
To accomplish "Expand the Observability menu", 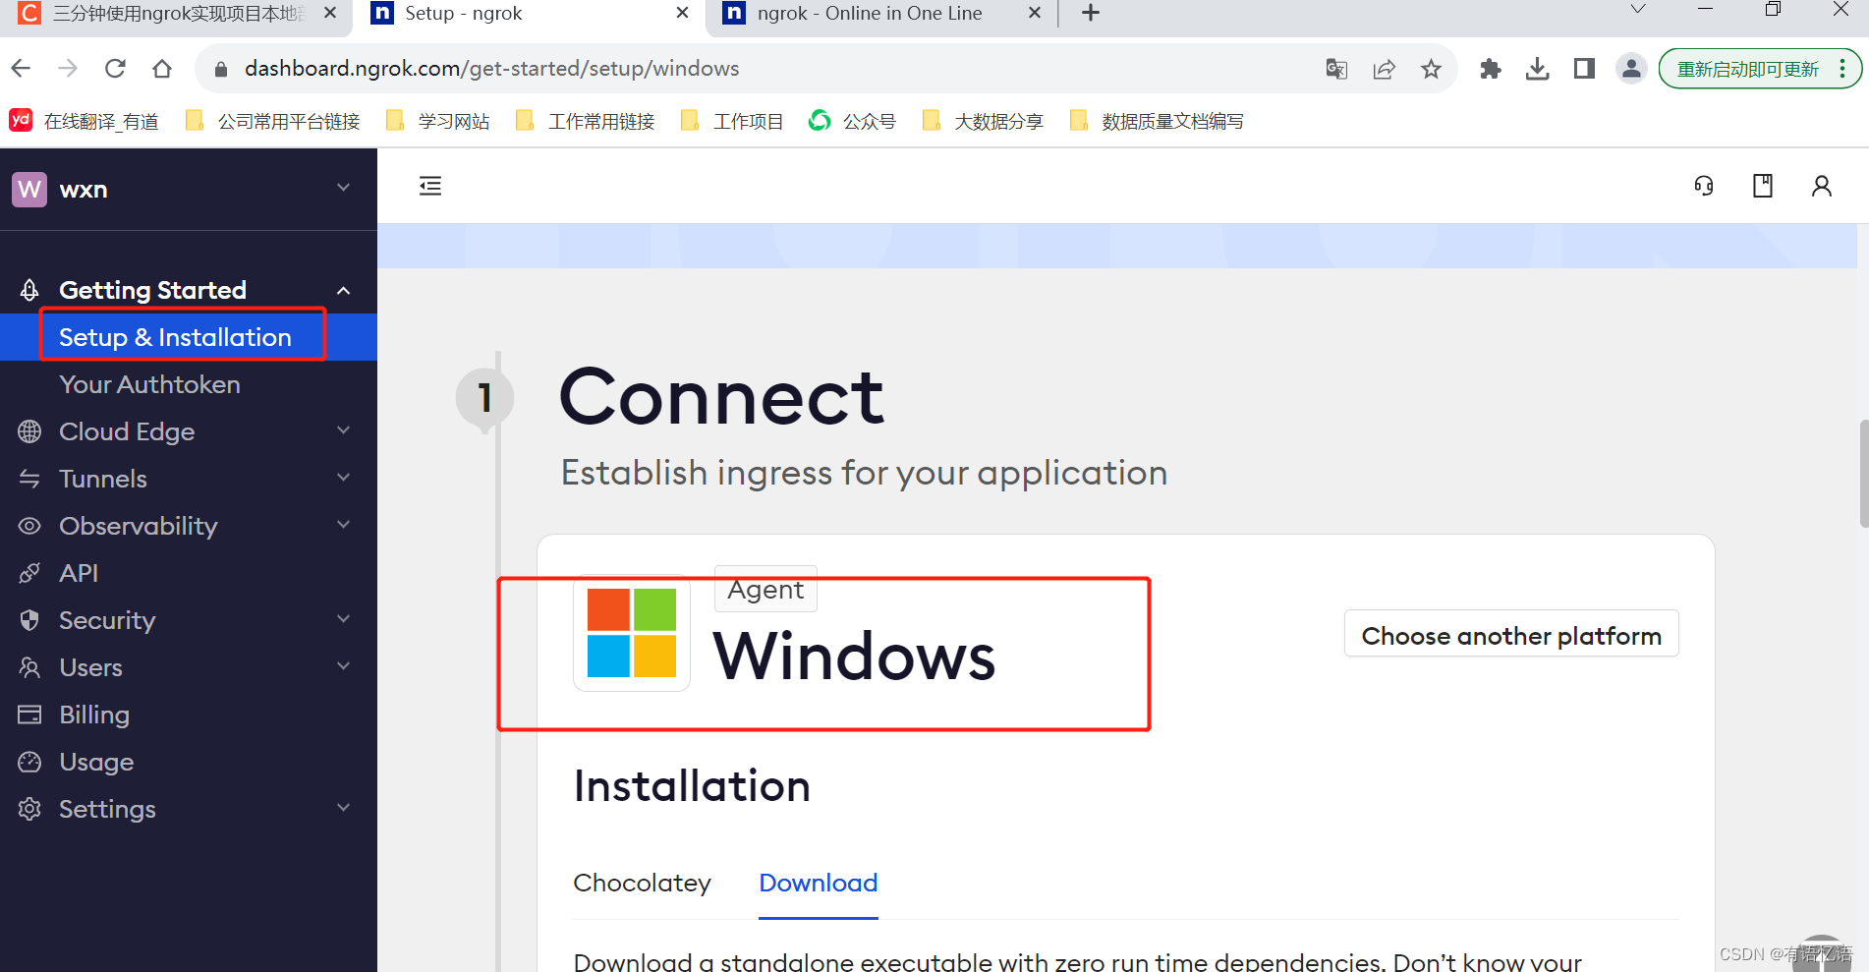I will click(x=343, y=525).
